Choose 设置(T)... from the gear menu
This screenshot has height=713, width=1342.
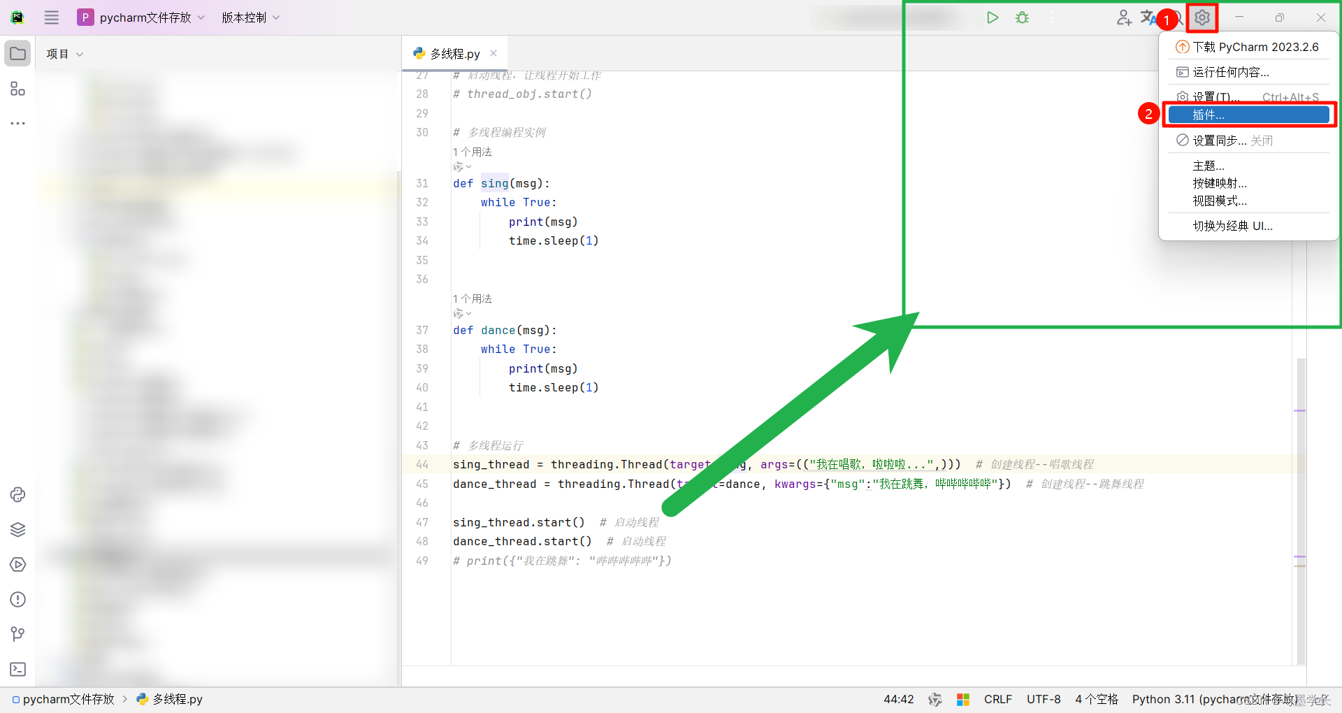click(x=1248, y=97)
